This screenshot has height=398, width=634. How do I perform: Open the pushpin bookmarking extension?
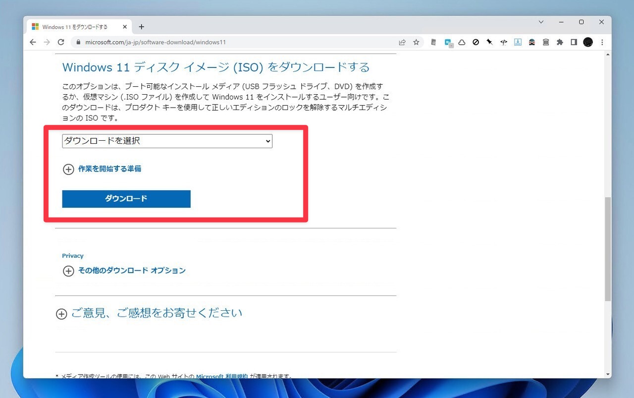489,42
